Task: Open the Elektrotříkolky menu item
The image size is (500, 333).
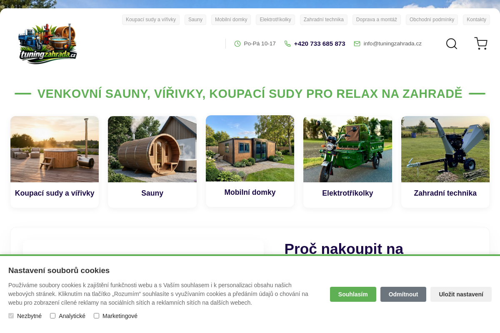Action: click(275, 20)
